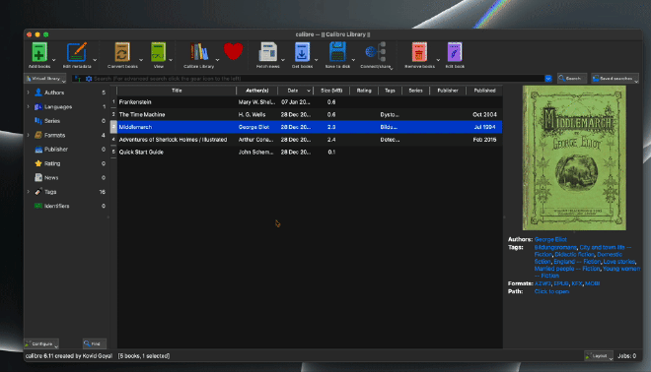This screenshot has height=372, width=651.
Task: Click the Save to disk icon
Action: pyautogui.click(x=337, y=52)
